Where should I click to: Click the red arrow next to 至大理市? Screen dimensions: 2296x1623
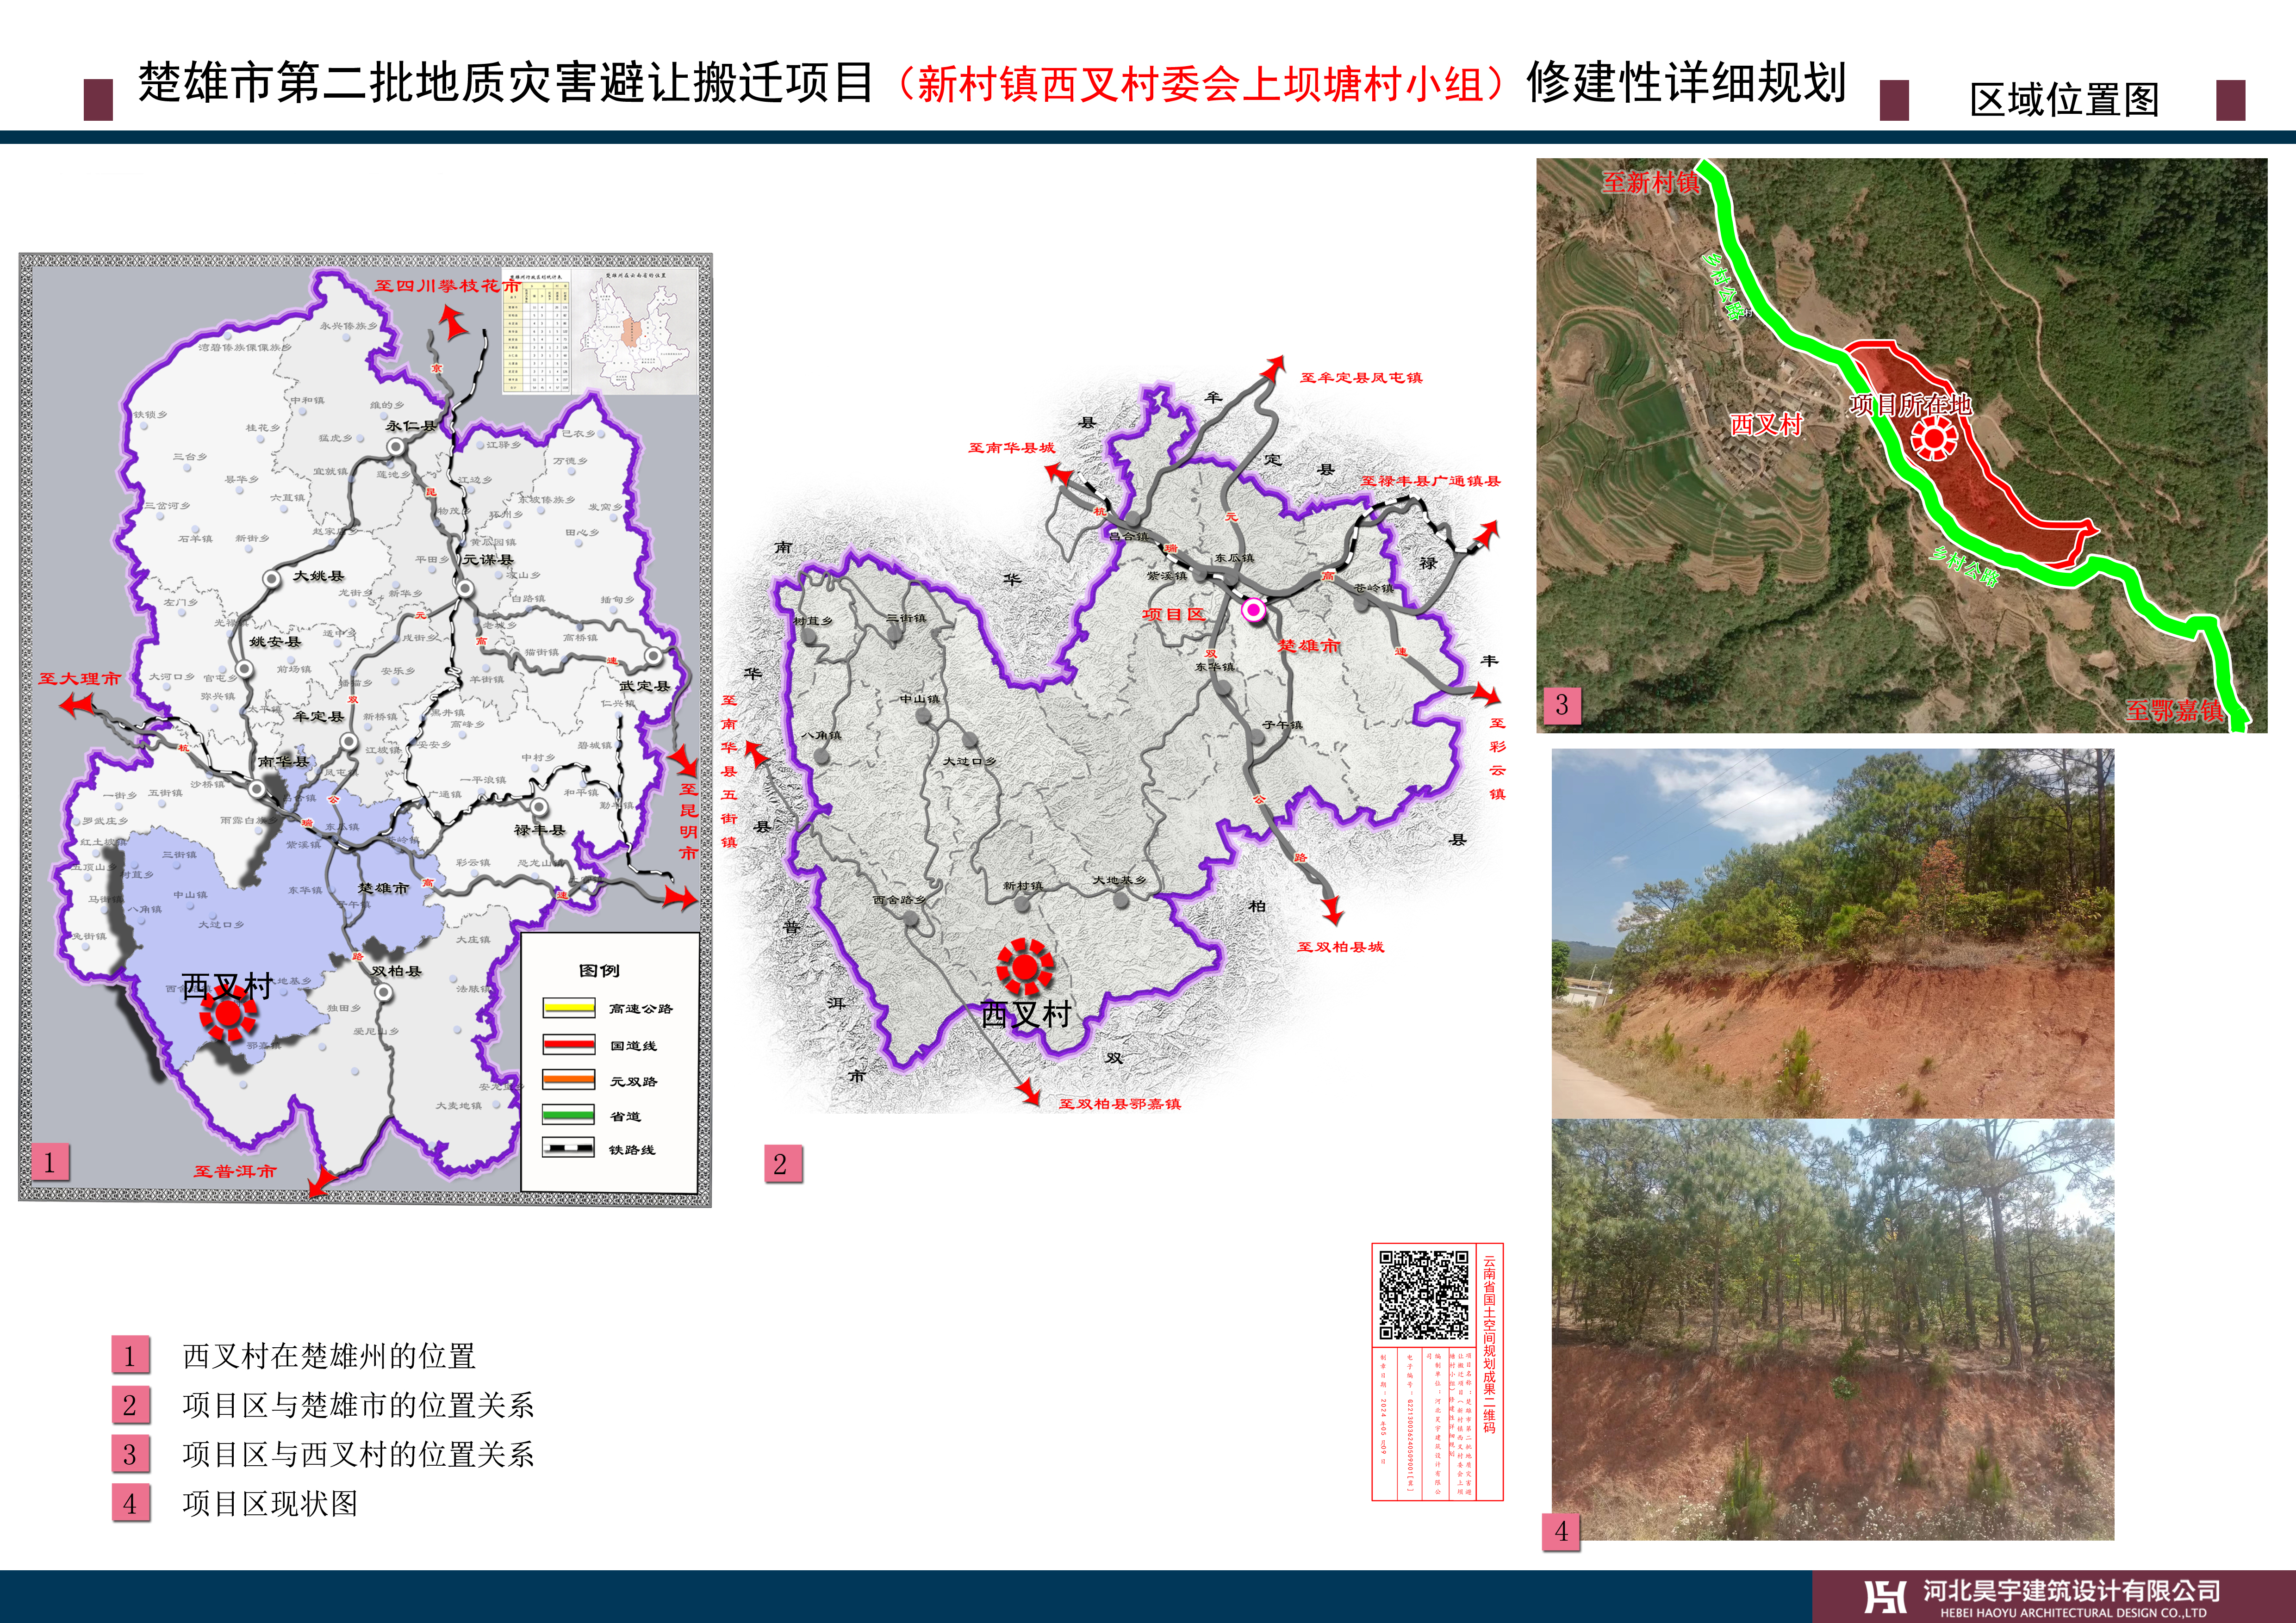pos(76,705)
